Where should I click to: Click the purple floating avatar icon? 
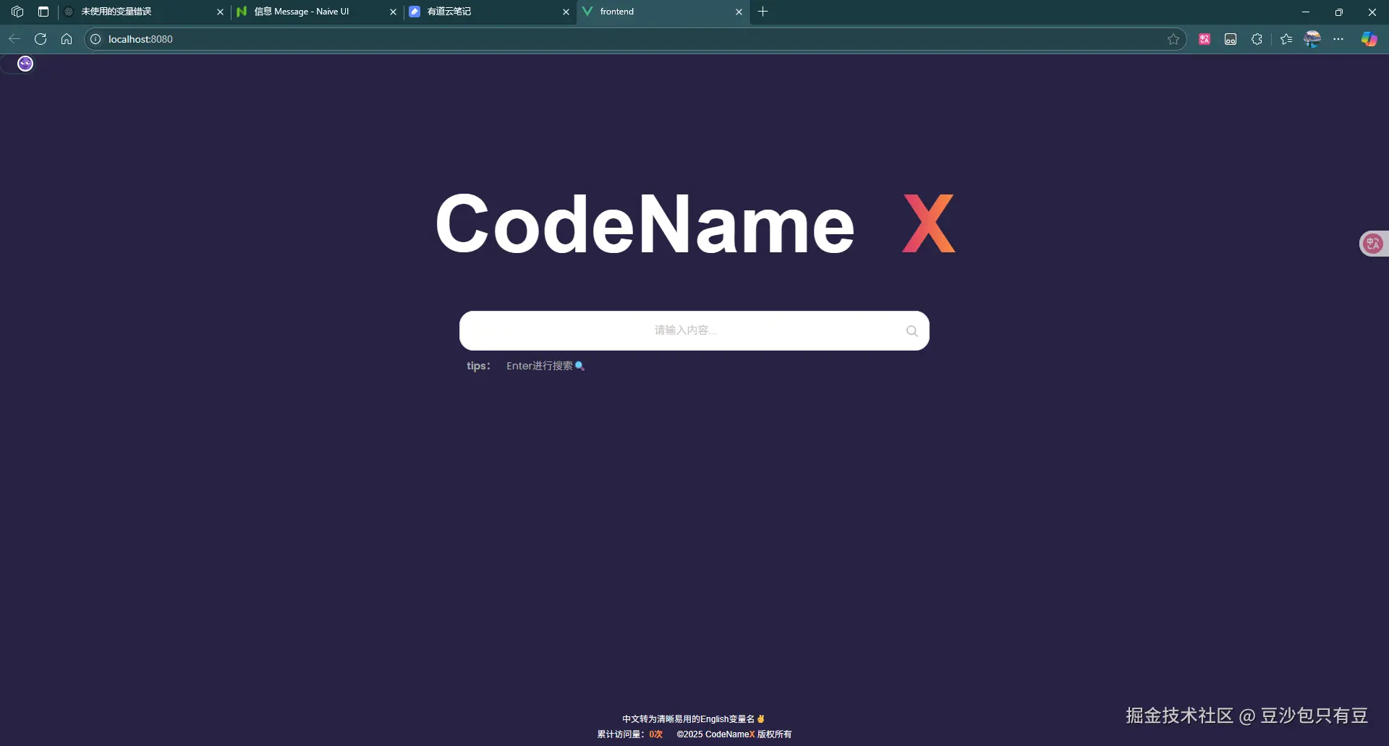[x=25, y=64]
